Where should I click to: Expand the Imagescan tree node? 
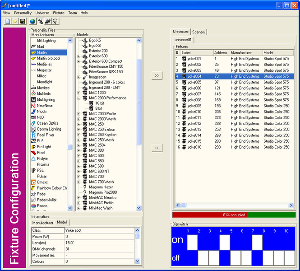pyautogui.click(x=78, y=77)
